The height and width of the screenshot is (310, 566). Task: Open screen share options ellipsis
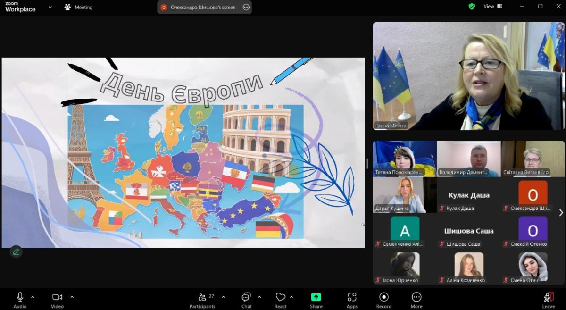[x=246, y=7]
